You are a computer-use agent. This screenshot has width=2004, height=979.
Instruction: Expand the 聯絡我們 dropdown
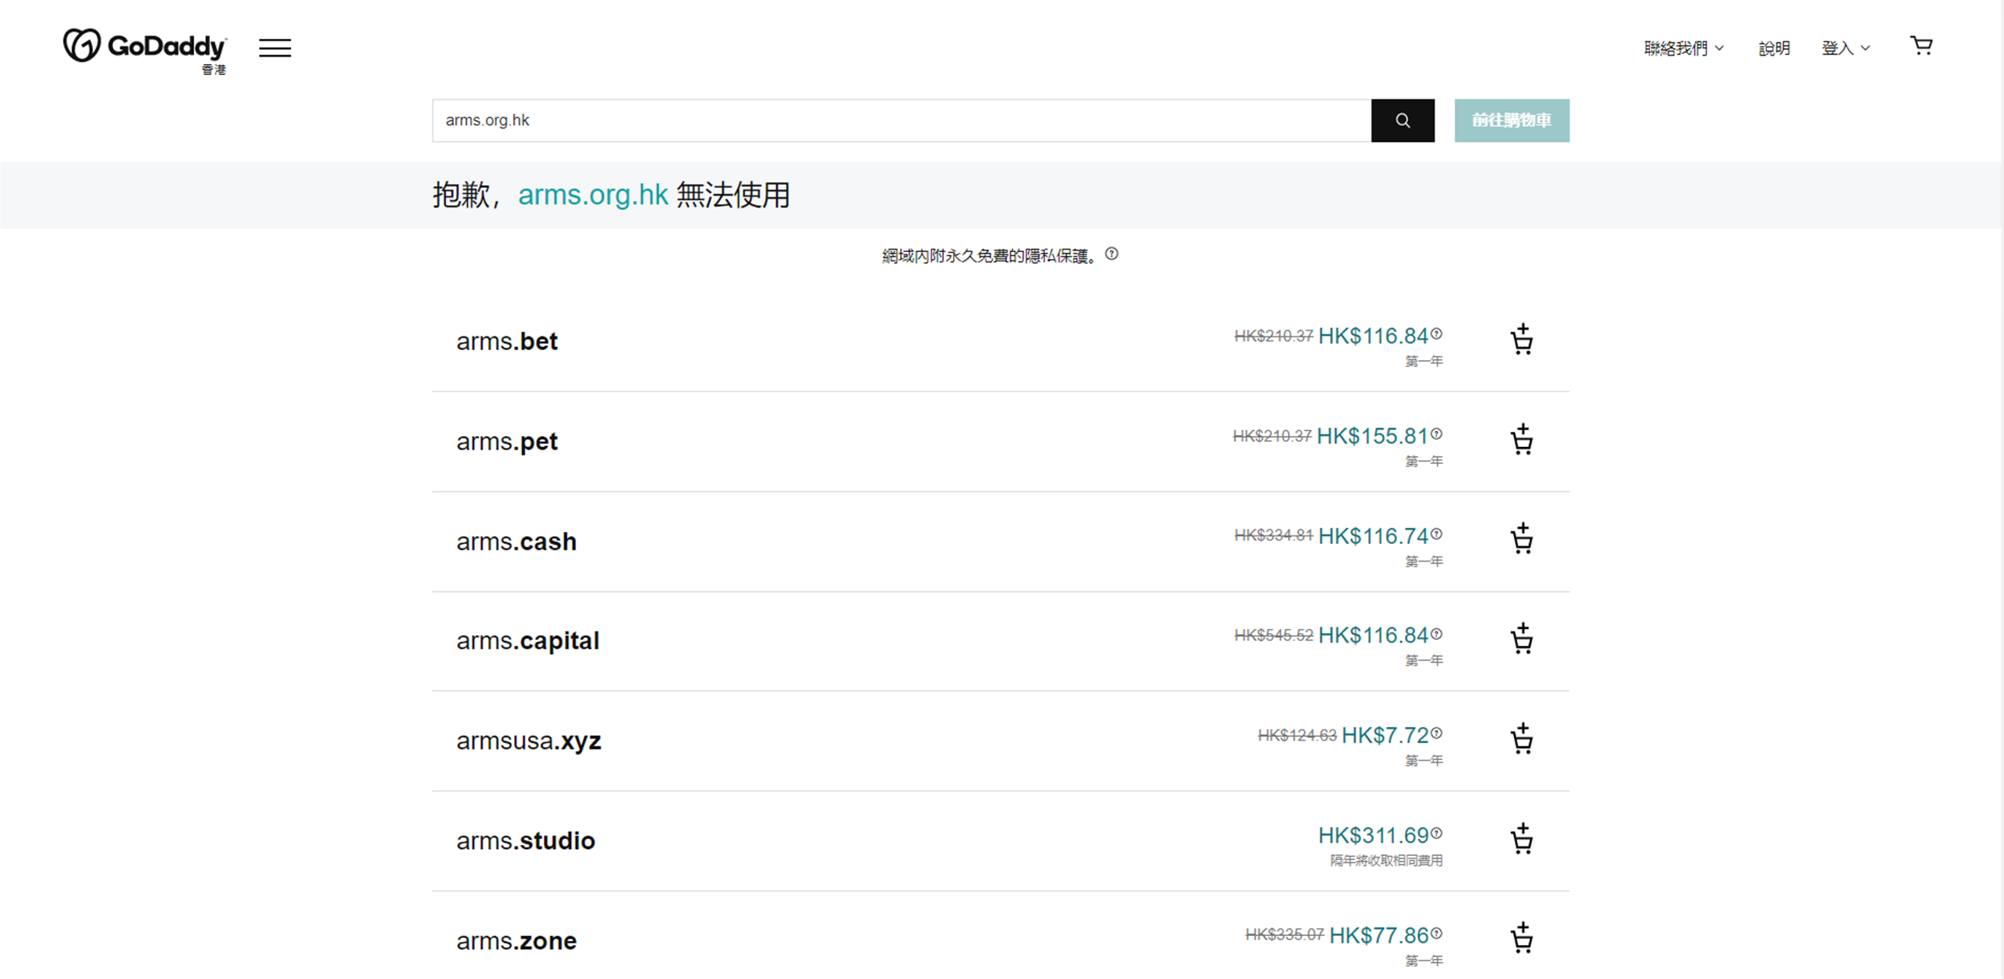tap(1683, 48)
